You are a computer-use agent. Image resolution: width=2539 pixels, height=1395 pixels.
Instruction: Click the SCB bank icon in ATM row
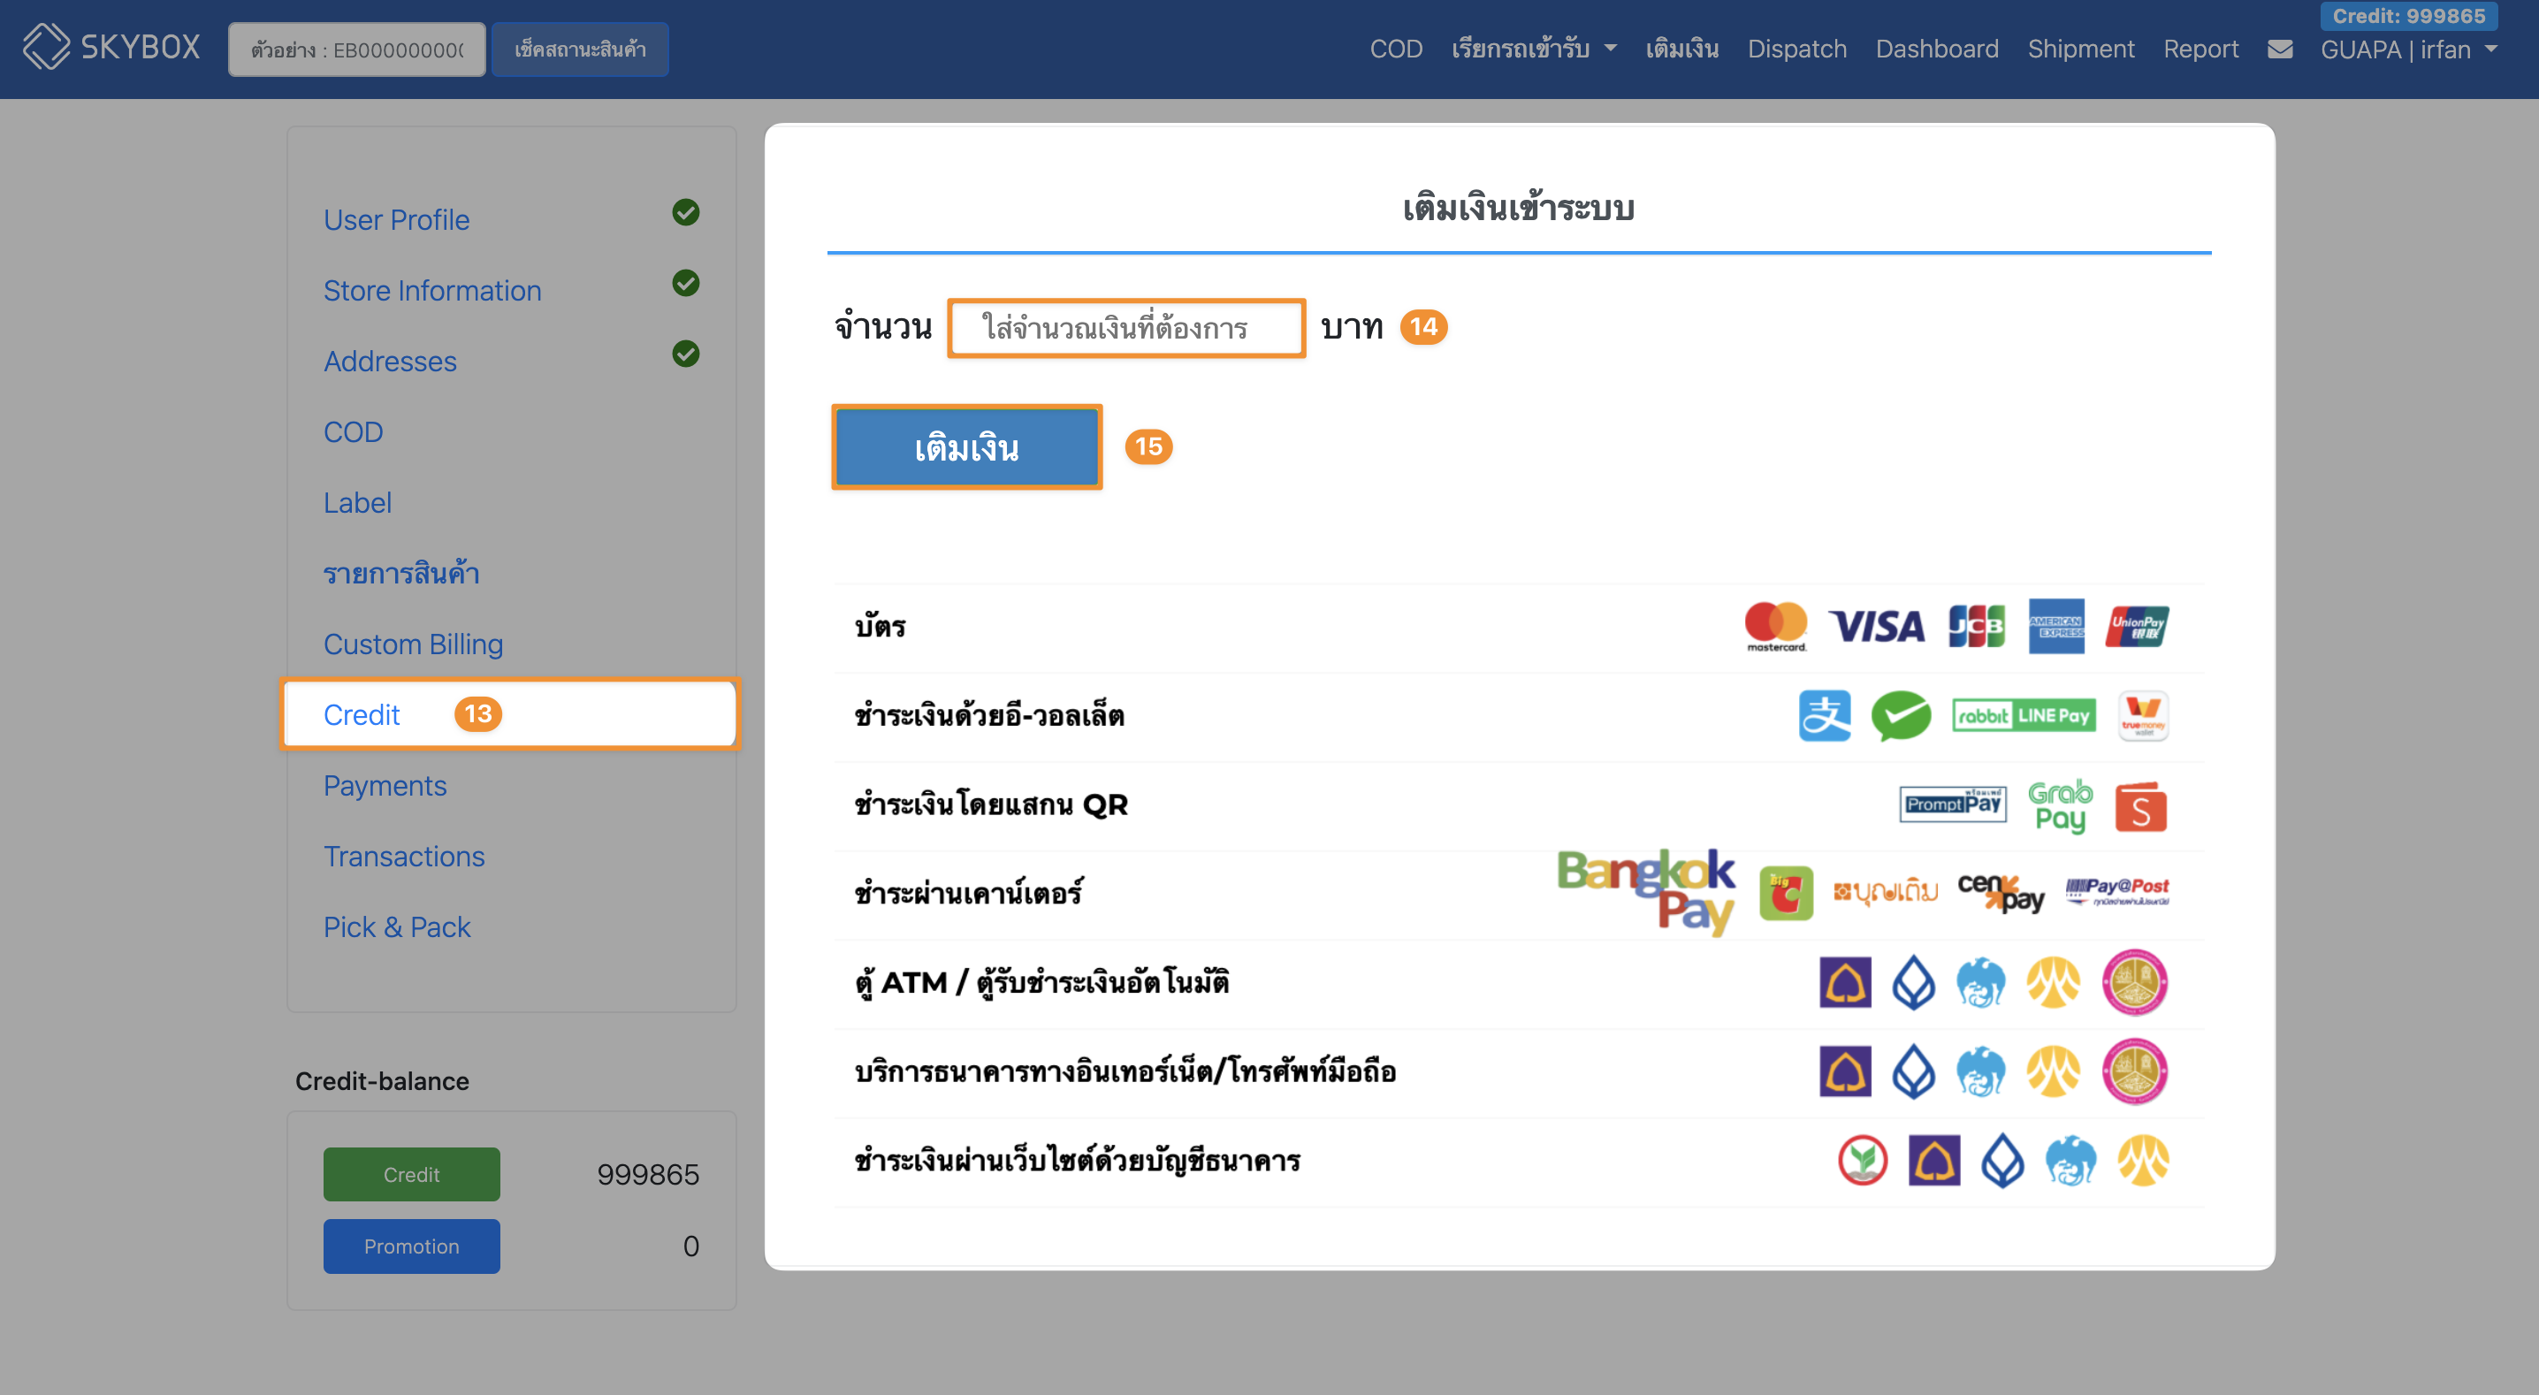point(1845,982)
